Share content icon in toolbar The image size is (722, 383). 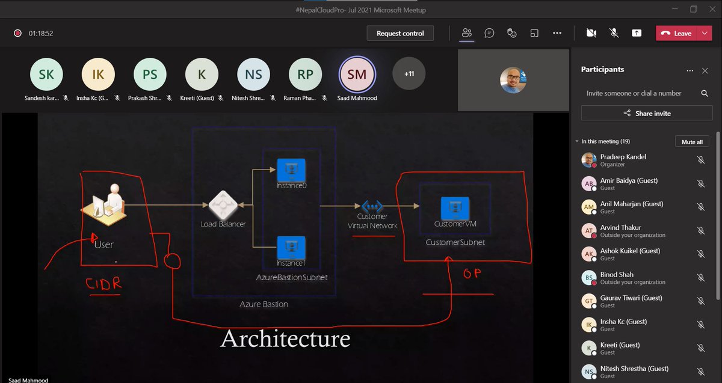(x=637, y=33)
